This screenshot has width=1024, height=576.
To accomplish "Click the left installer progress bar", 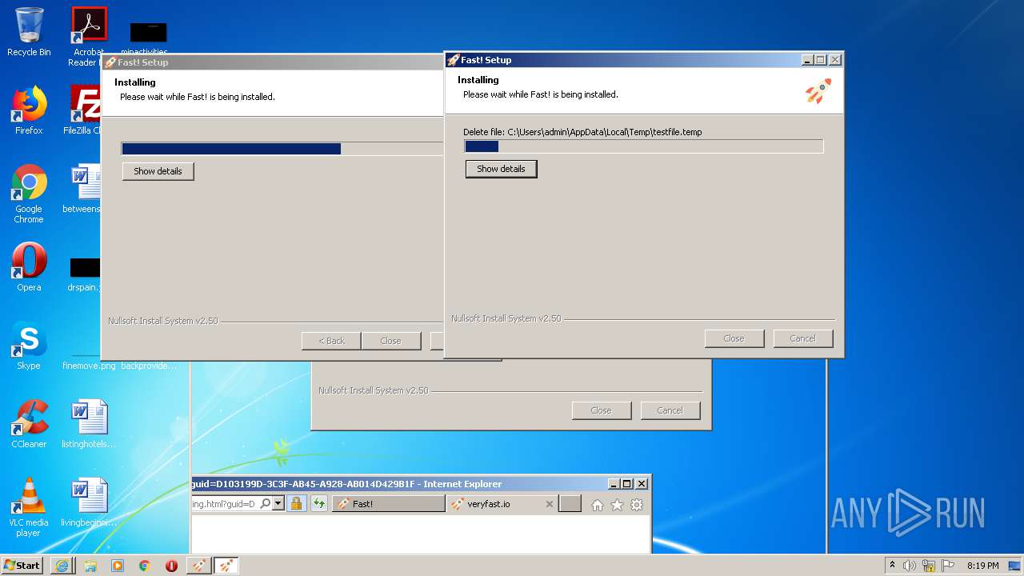I will tap(282, 149).
